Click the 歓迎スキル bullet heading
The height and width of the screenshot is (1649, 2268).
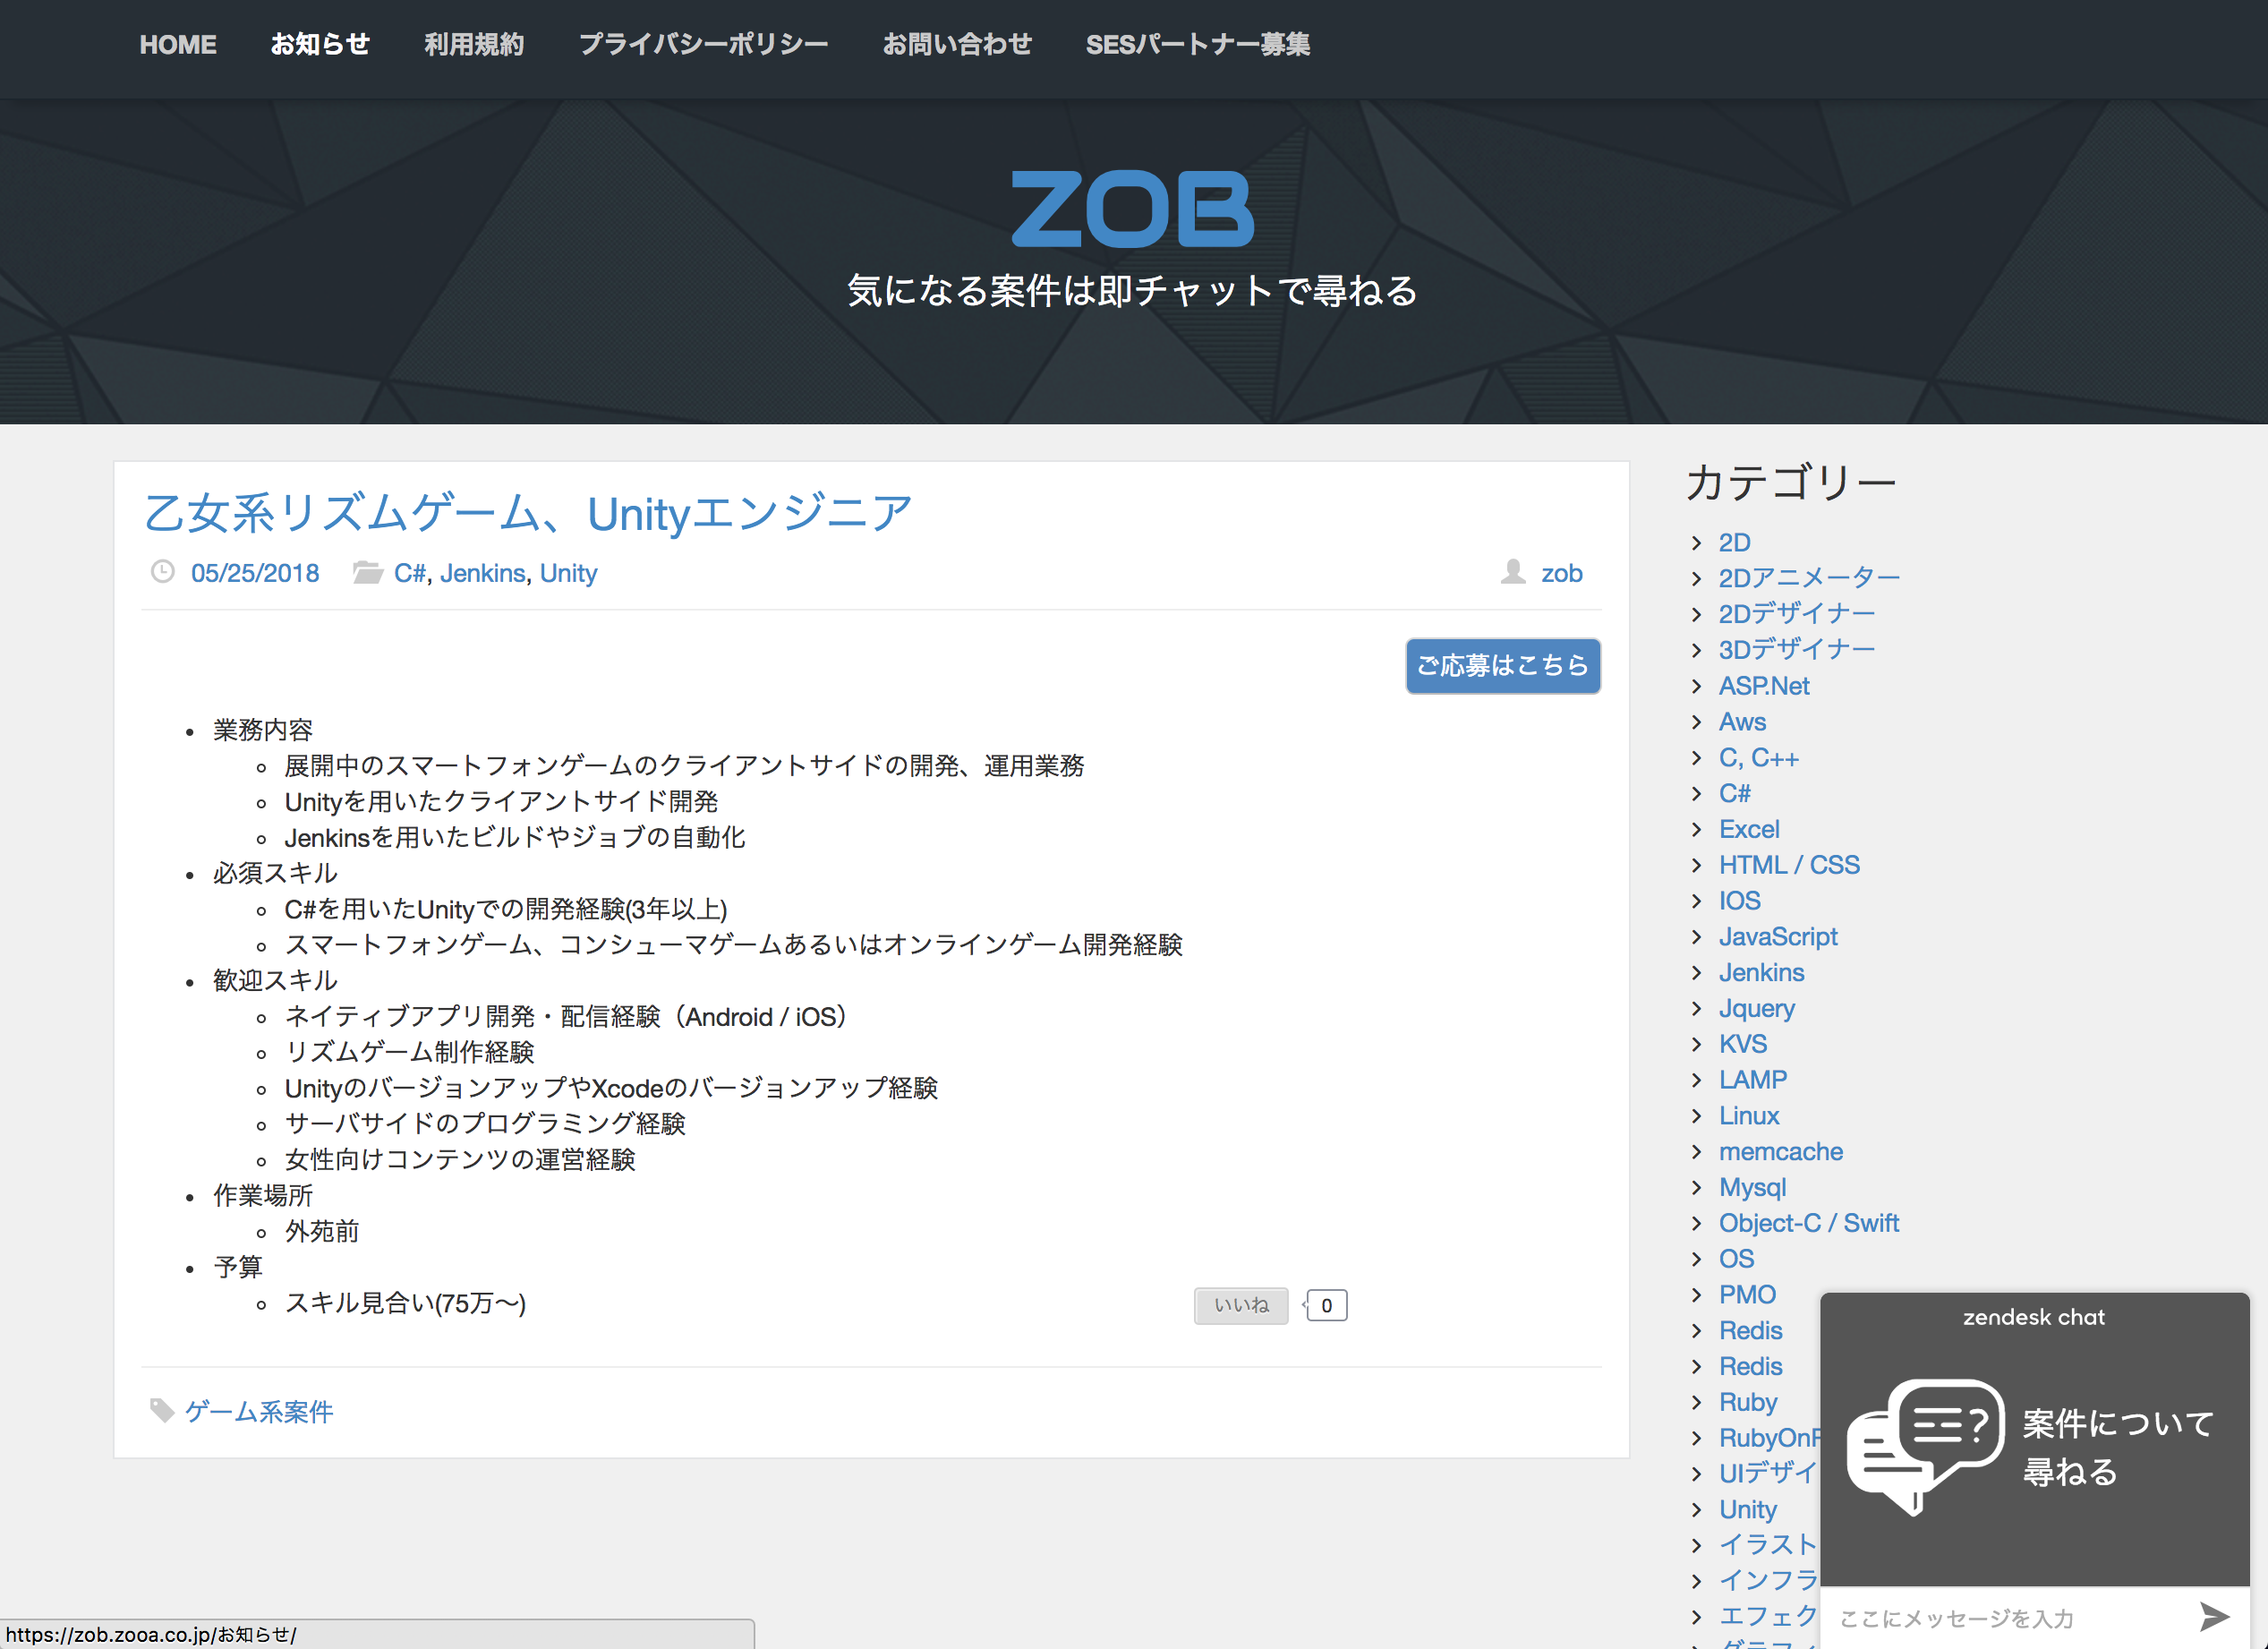[x=275, y=981]
